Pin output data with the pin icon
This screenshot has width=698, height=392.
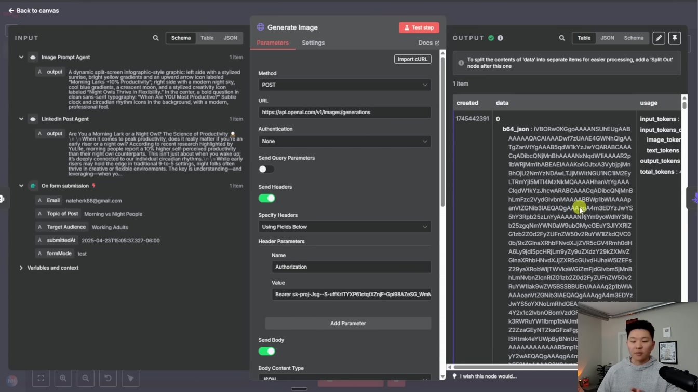click(675, 38)
